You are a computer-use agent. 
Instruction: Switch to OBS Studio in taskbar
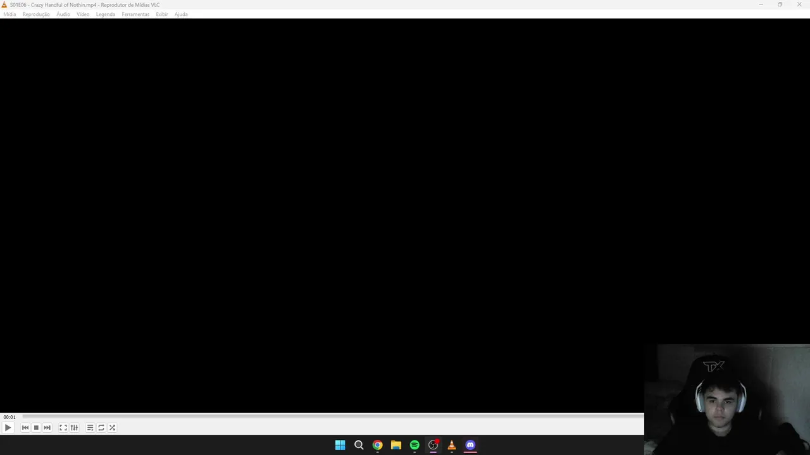coord(433,445)
